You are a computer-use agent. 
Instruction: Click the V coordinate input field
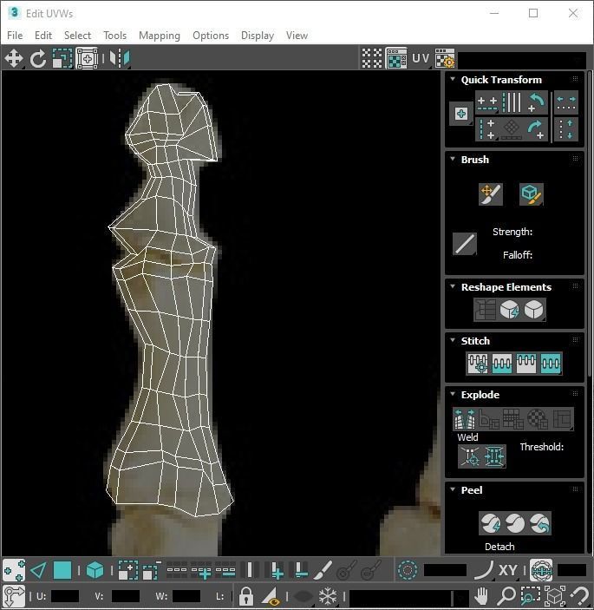pyautogui.click(x=125, y=596)
